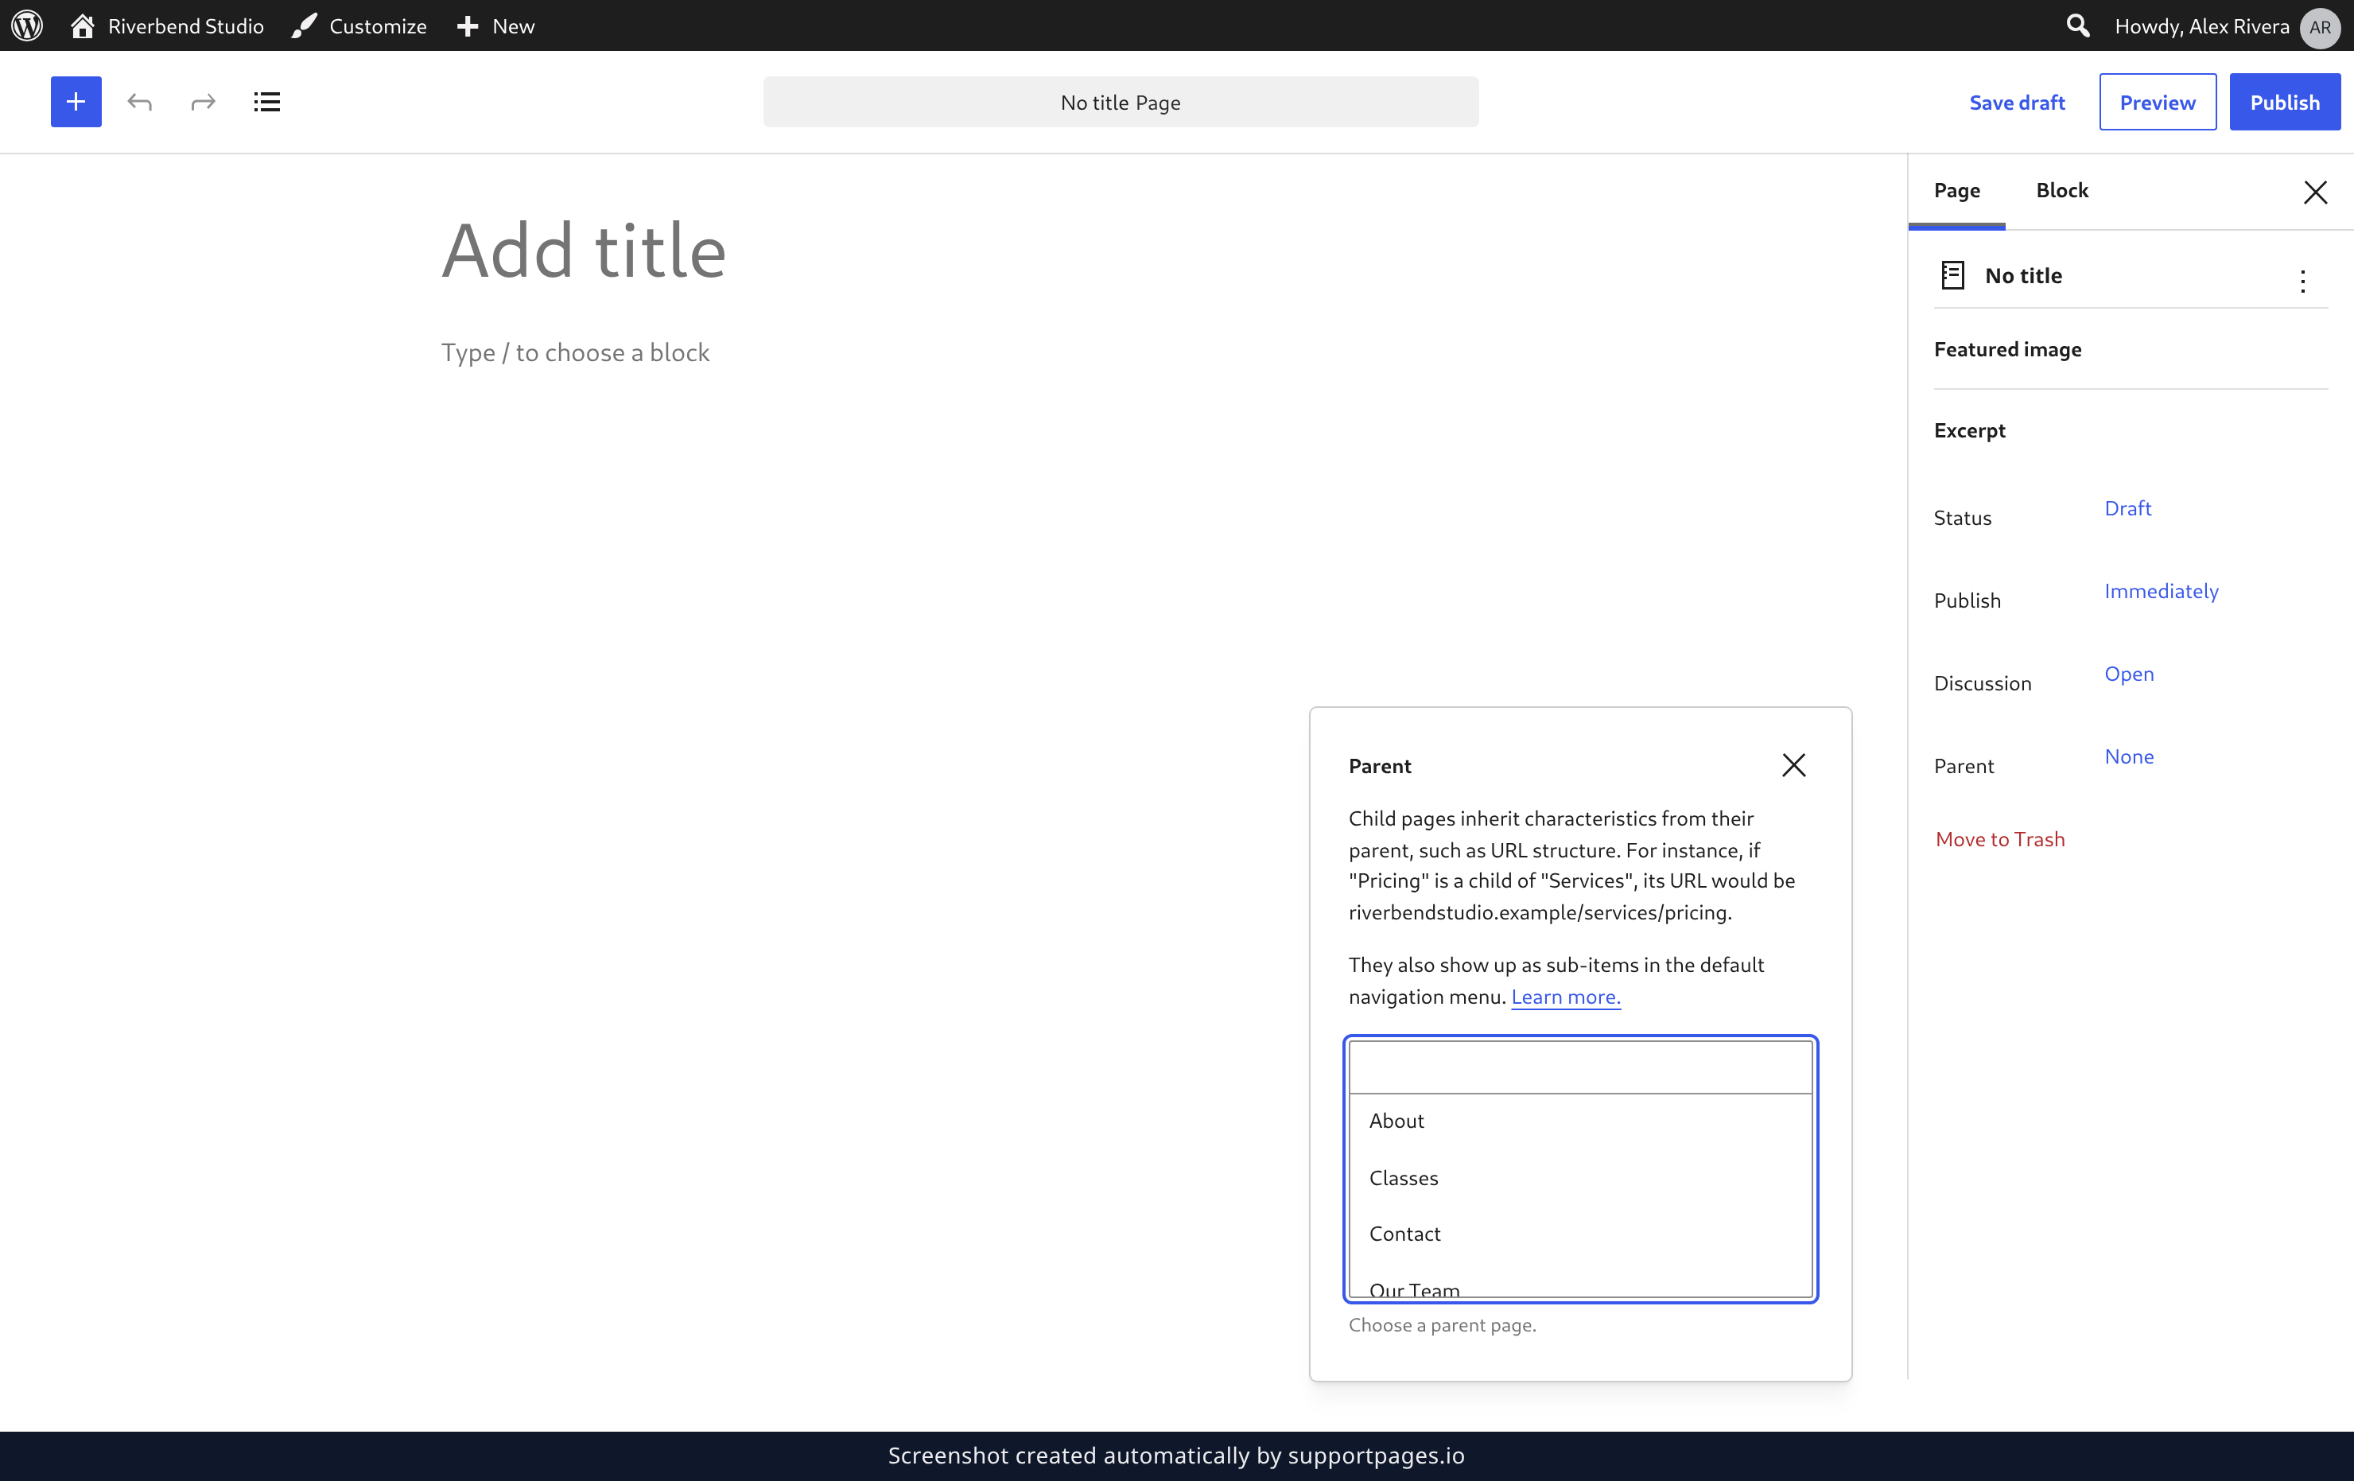Click the New plus admin item
Viewport: 2354px width, 1481px height.
coord(495,25)
